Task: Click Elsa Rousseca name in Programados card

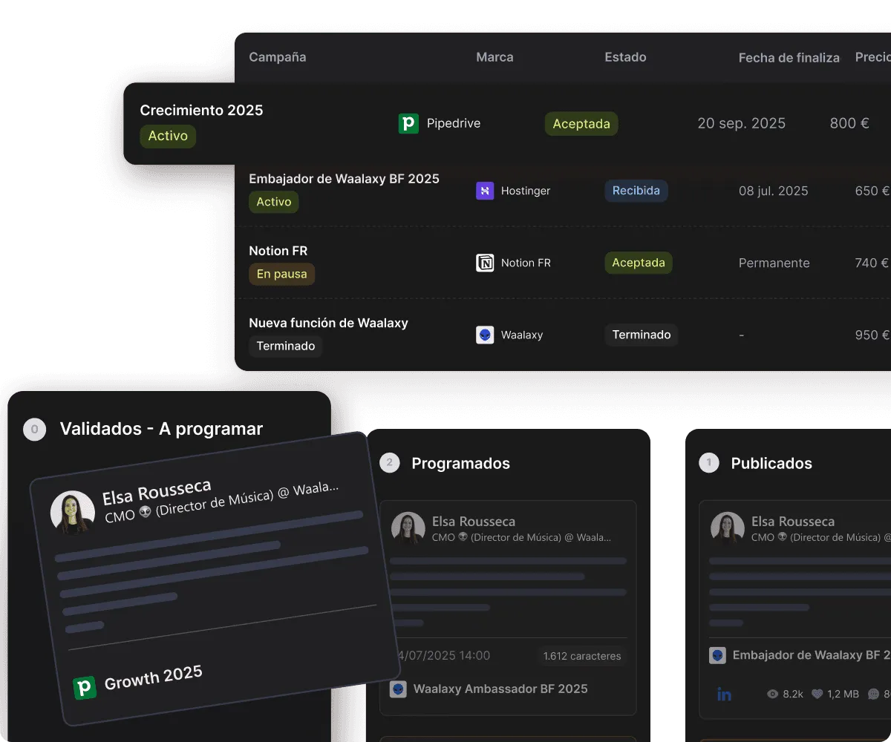Action: point(474,522)
